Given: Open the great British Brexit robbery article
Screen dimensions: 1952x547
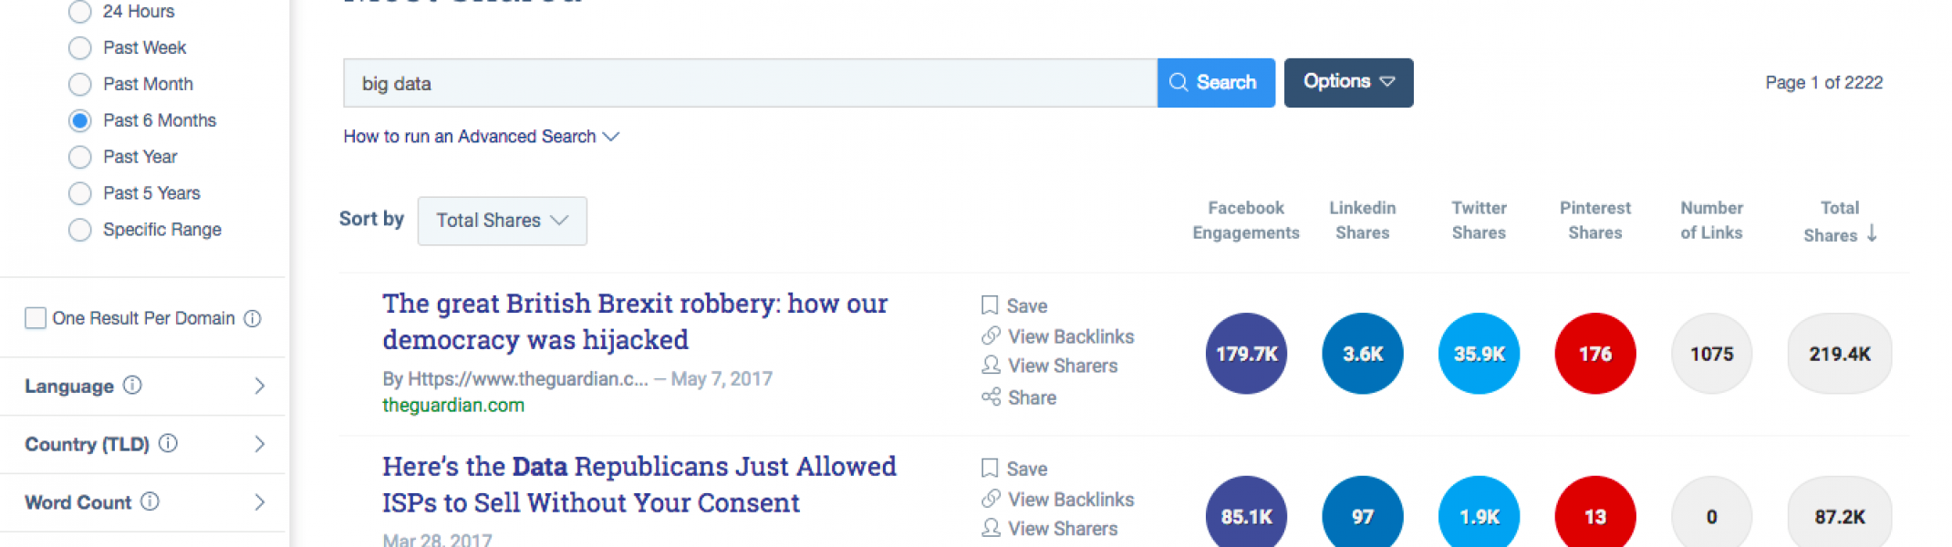Looking at the screenshot, I should click(635, 321).
